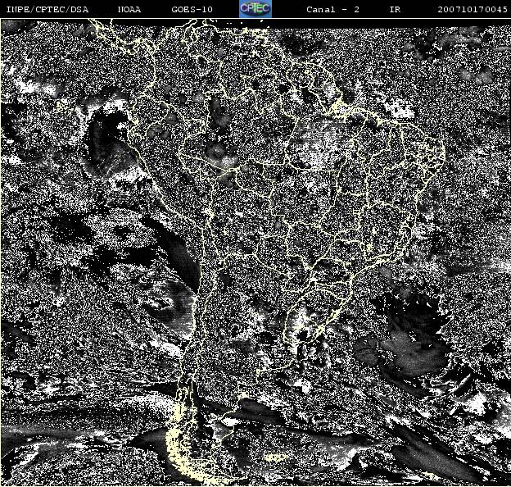Click the CPTEC logo in the header
Viewport: 511px width, 487px height.
point(255,9)
